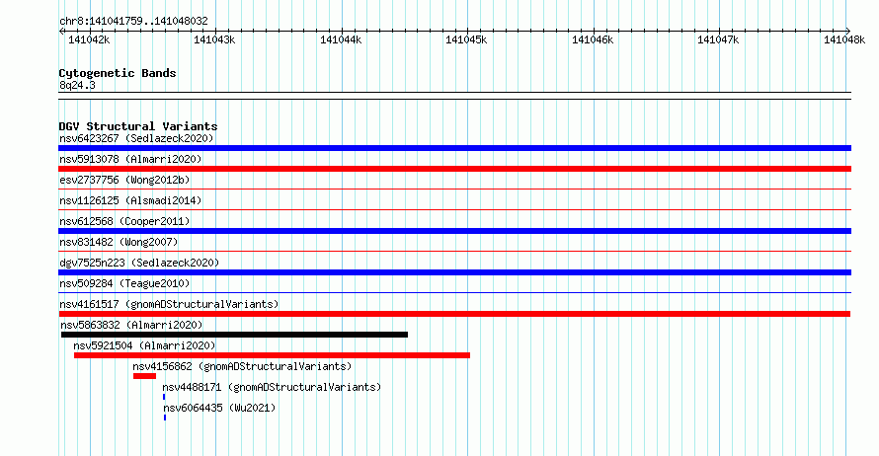Select the red bar under nsv4161517
The image size is (879, 456).
(454, 314)
